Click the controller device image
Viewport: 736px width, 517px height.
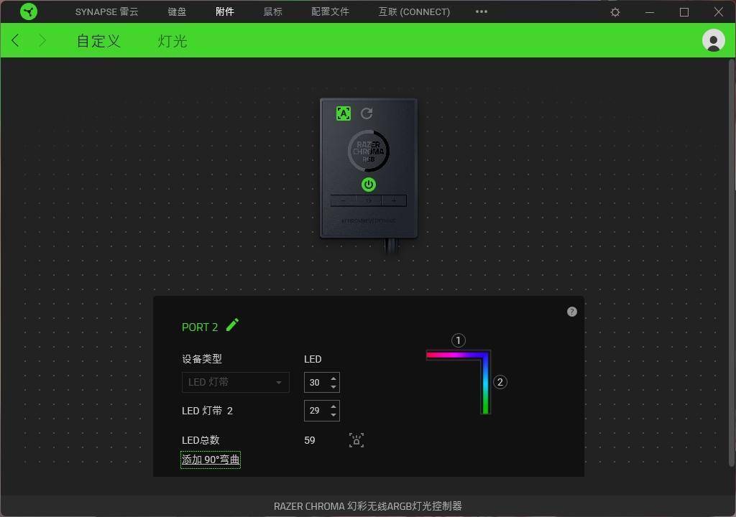(369, 169)
